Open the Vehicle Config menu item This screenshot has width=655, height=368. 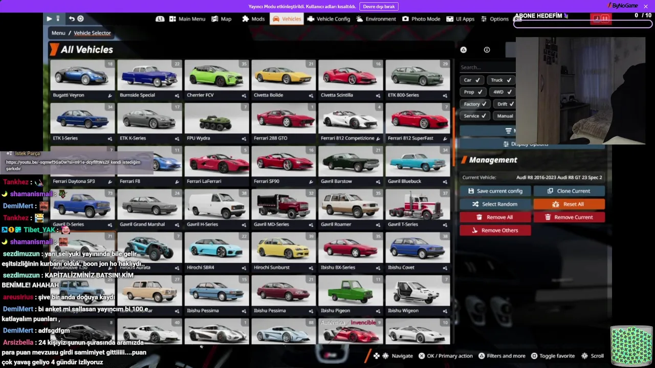(329, 19)
